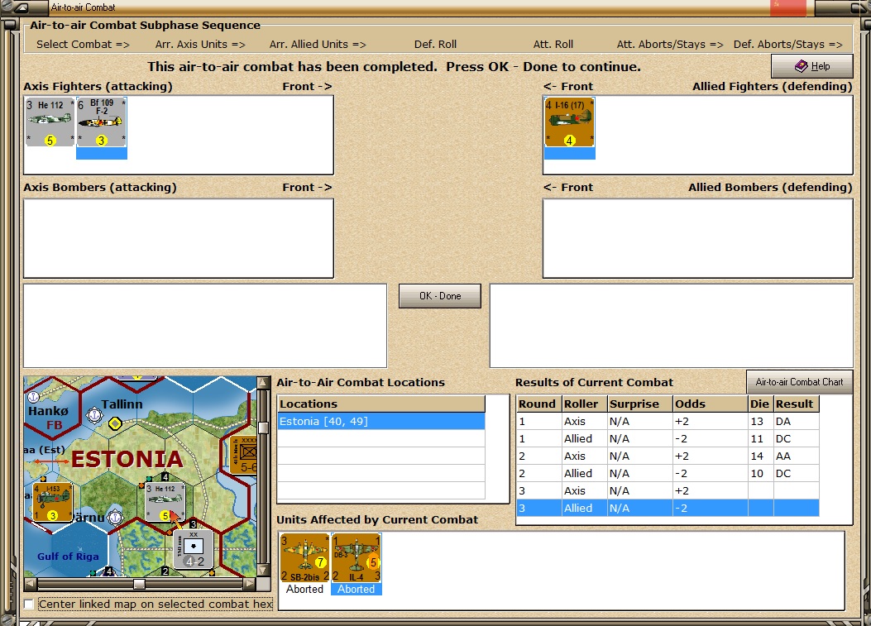Click the Select Combat subphase step
871x626 pixels.
click(83, 45)
